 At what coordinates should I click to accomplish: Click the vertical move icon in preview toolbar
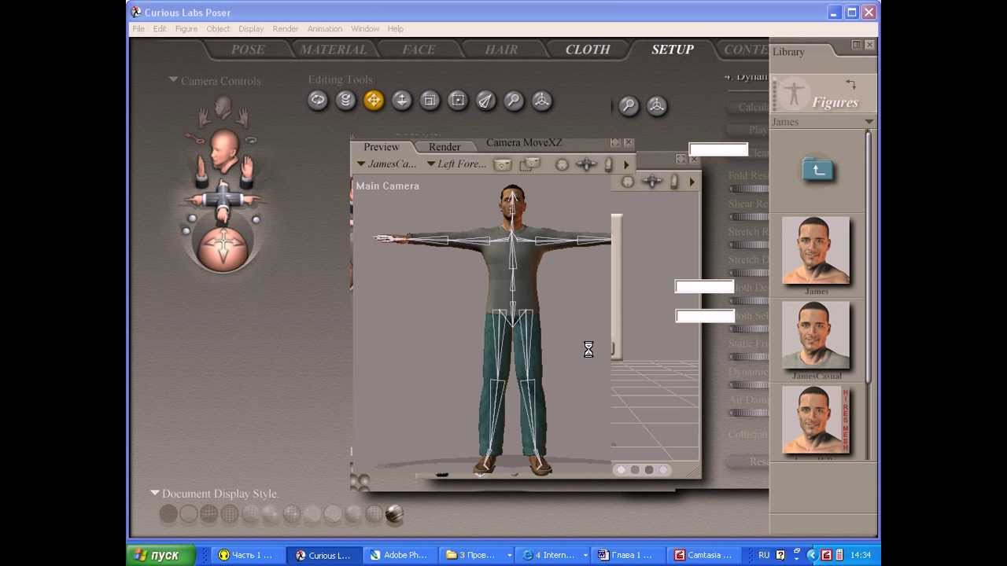608,164
